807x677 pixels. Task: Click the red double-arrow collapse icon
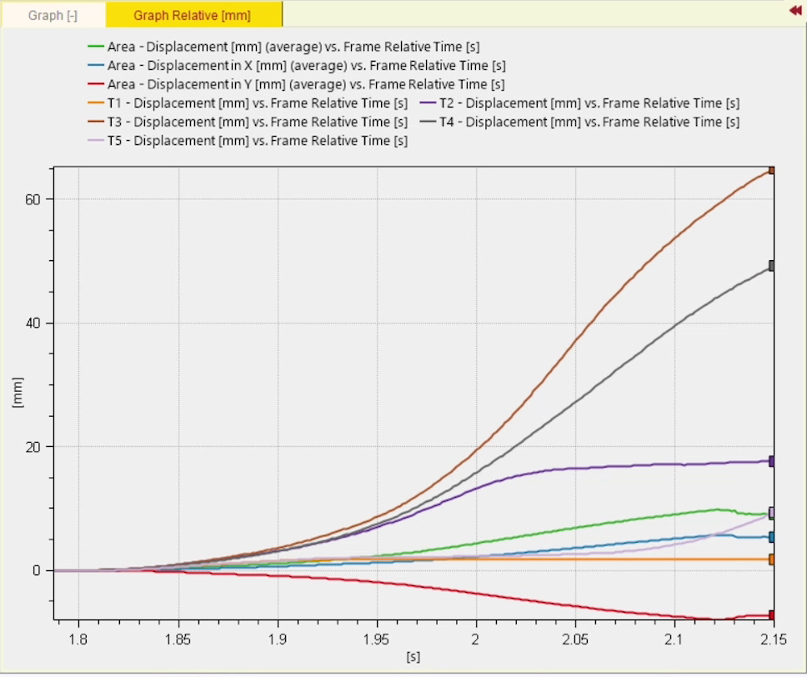pyautogui.click(x=795, y=10)
